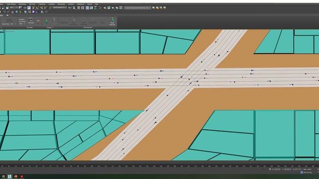319x179 pixels.
Task: Click the Add Time Tag field
Action: [x=307, y=173]
